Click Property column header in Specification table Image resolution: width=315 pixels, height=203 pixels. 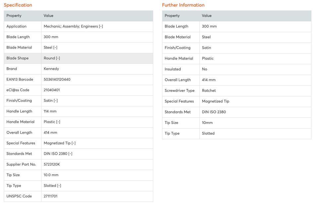(14, 16)
